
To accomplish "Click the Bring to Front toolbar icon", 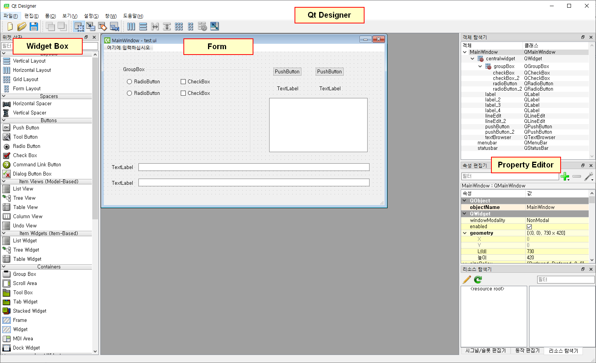I will tap(50, 27).
